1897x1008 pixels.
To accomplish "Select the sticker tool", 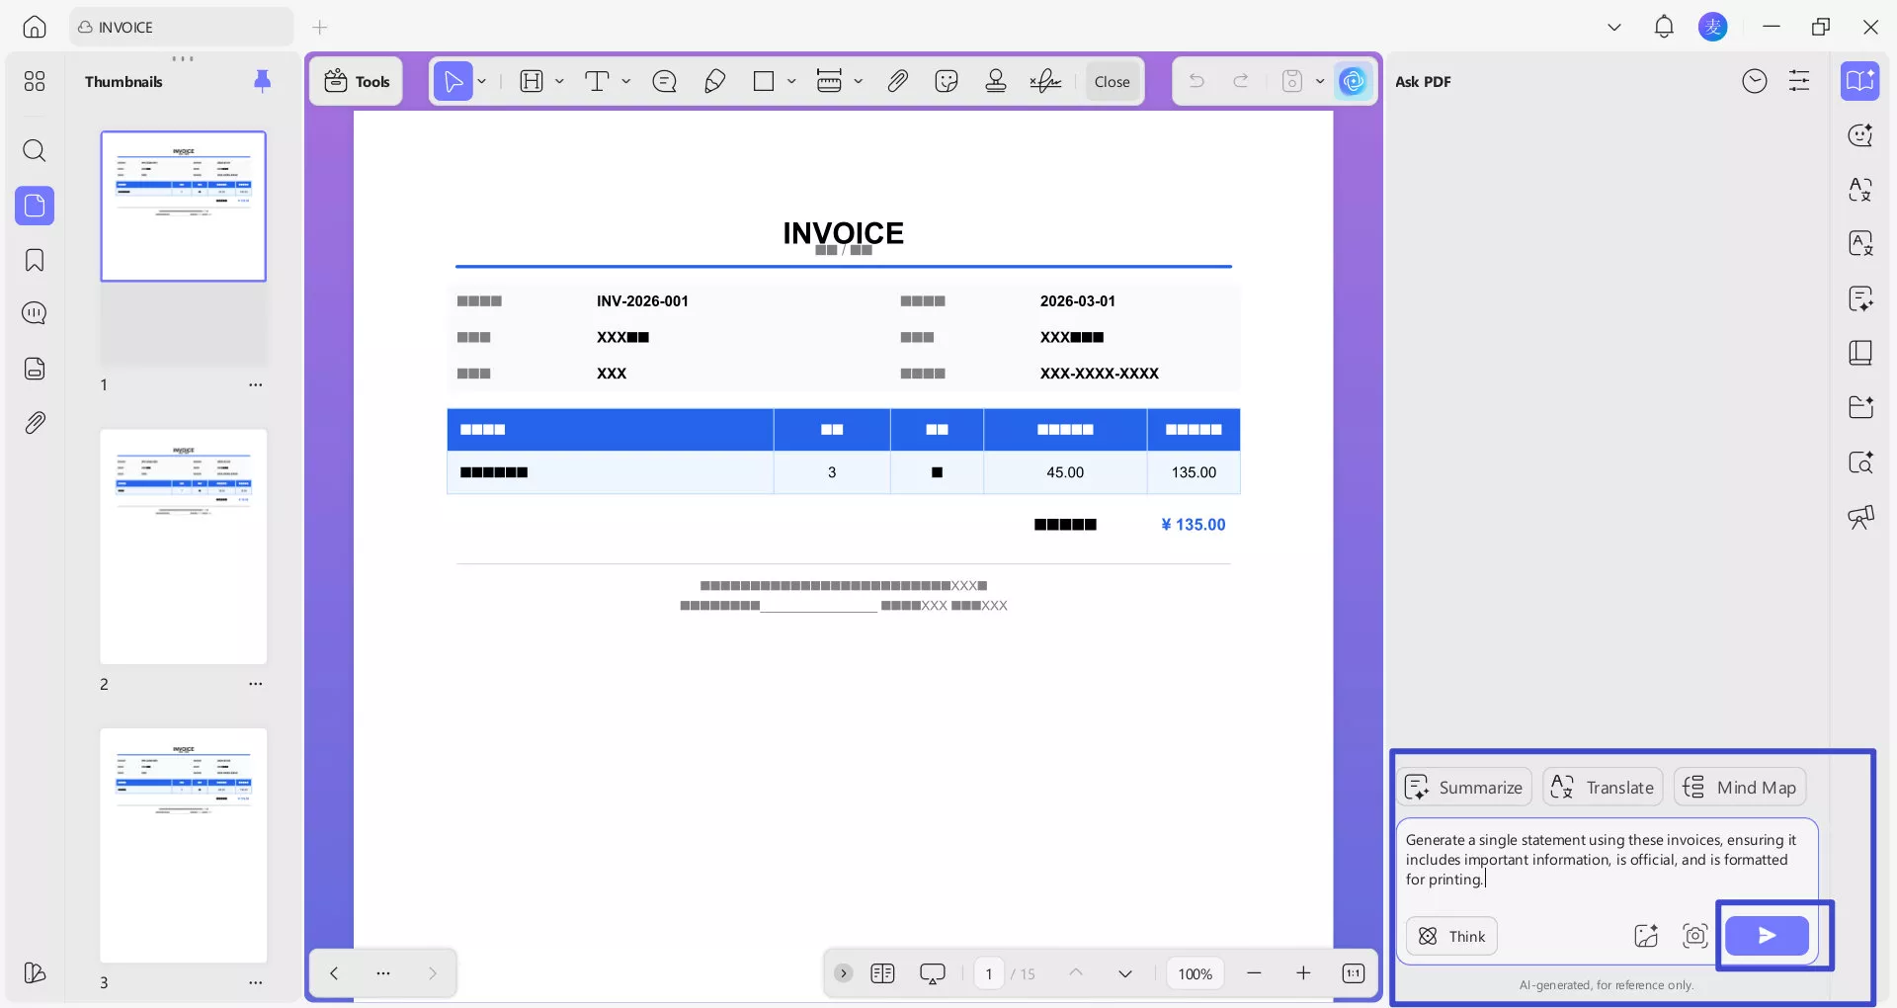I will [947, 81].
